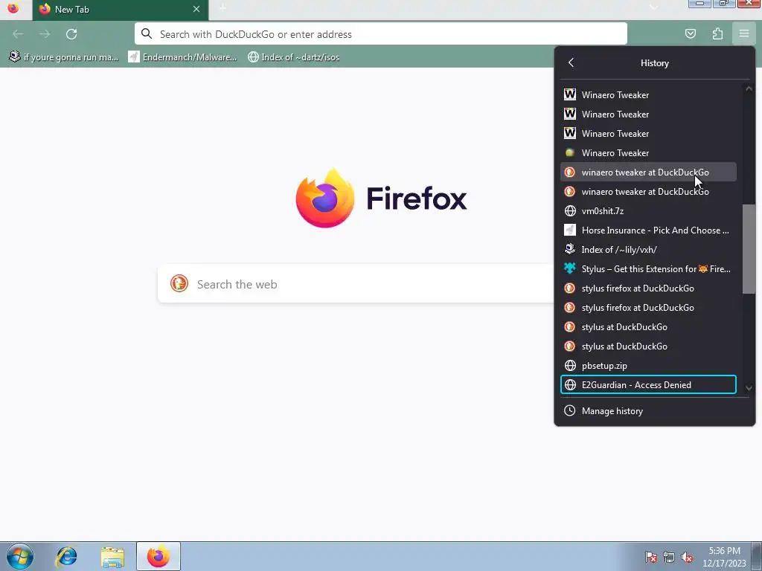This screenshot has height=571, width=762.
Task: Open first Winaero Tweaker history entry
Action: (648, 94)
